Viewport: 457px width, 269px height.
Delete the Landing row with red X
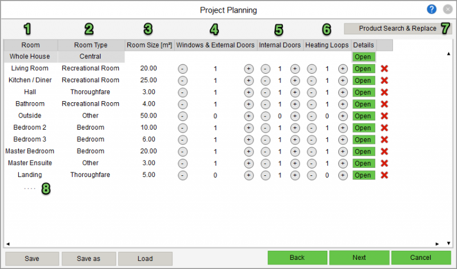pyautogui.click(x=384, y=175)
